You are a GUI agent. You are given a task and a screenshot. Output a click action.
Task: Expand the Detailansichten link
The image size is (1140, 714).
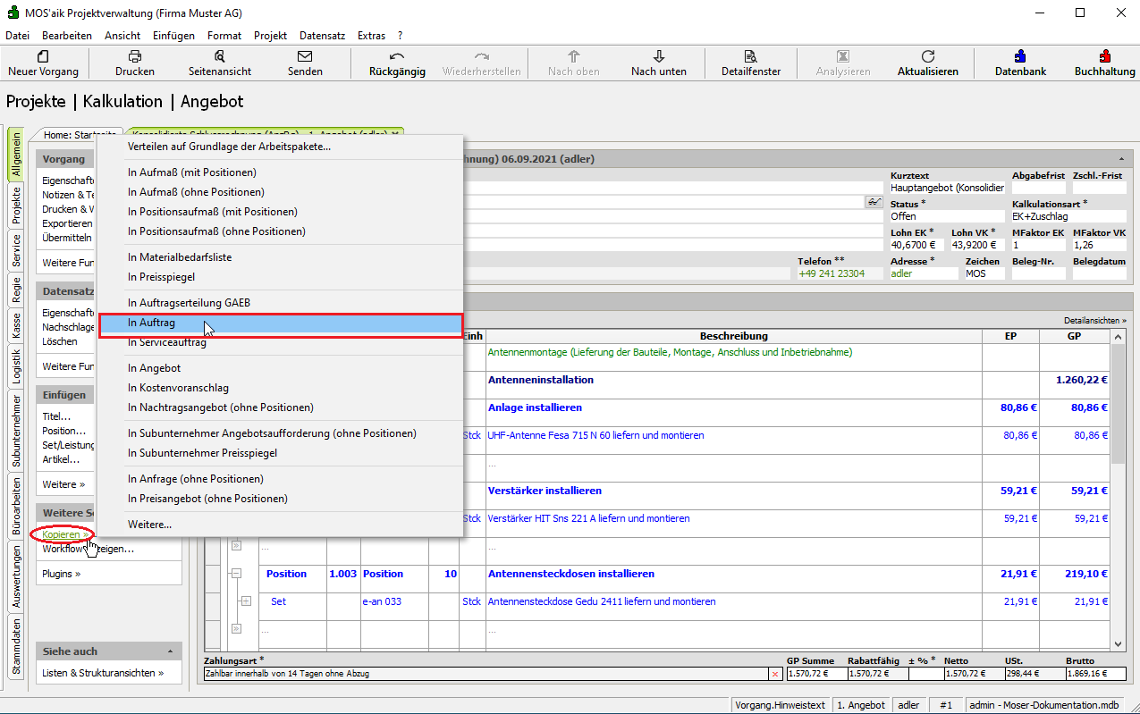point(1095,320)
